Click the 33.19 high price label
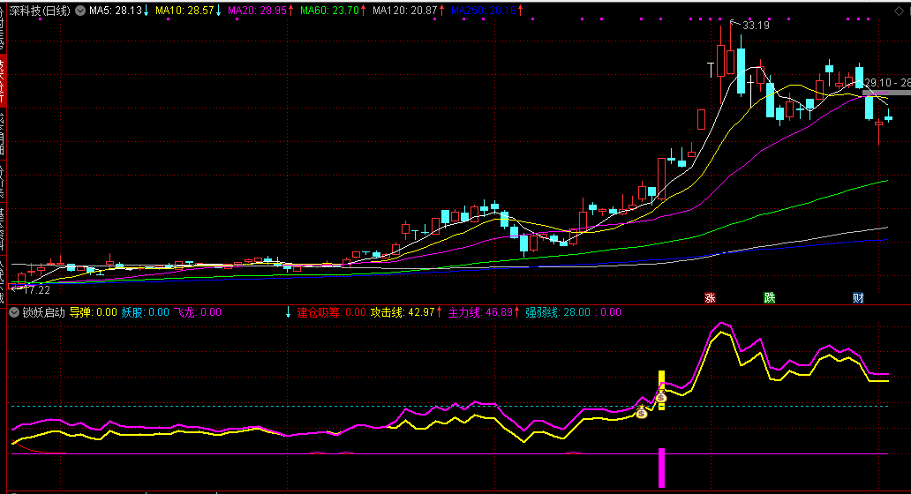 (756, 26)
